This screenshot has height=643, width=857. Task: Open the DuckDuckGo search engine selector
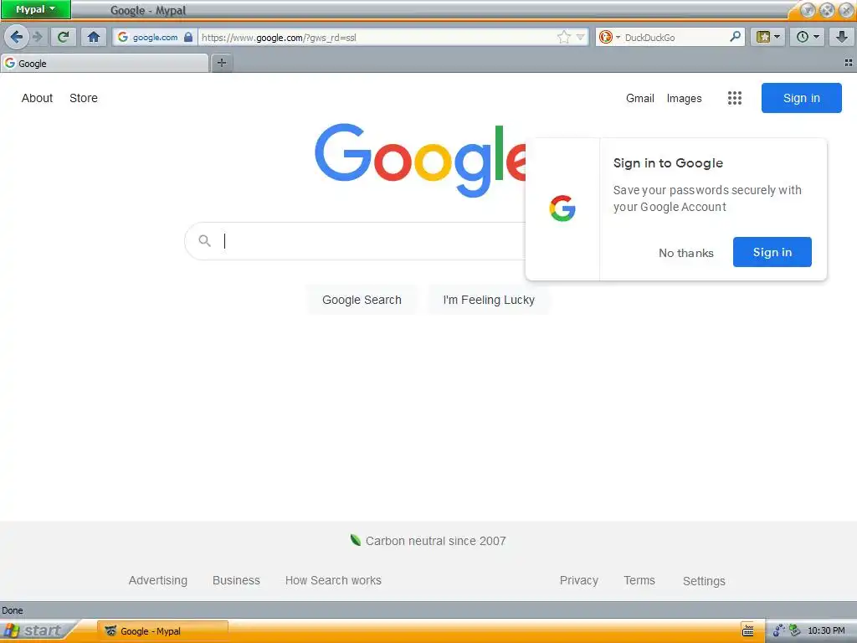(x=609, y=37)
